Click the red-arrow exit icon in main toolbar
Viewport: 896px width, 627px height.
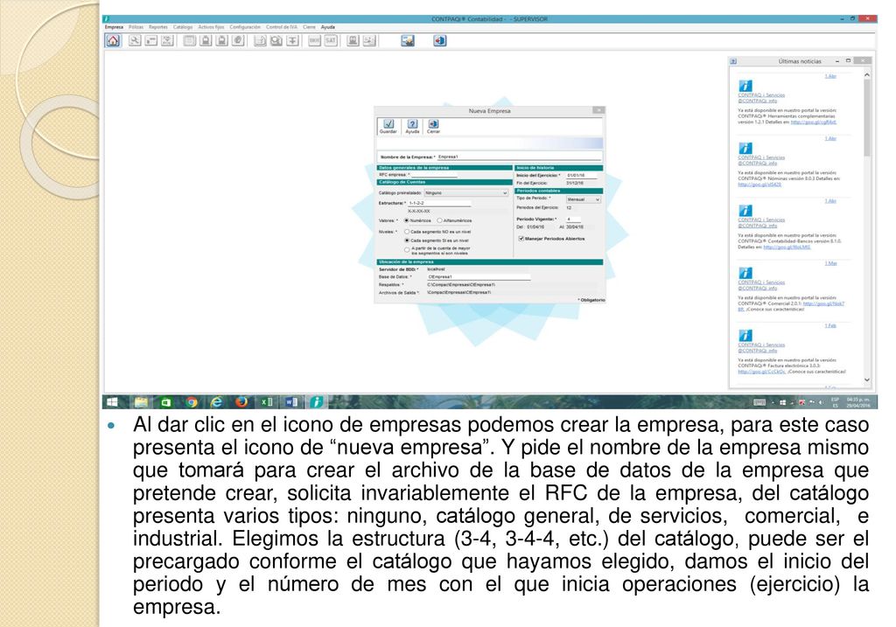[439, 40]
